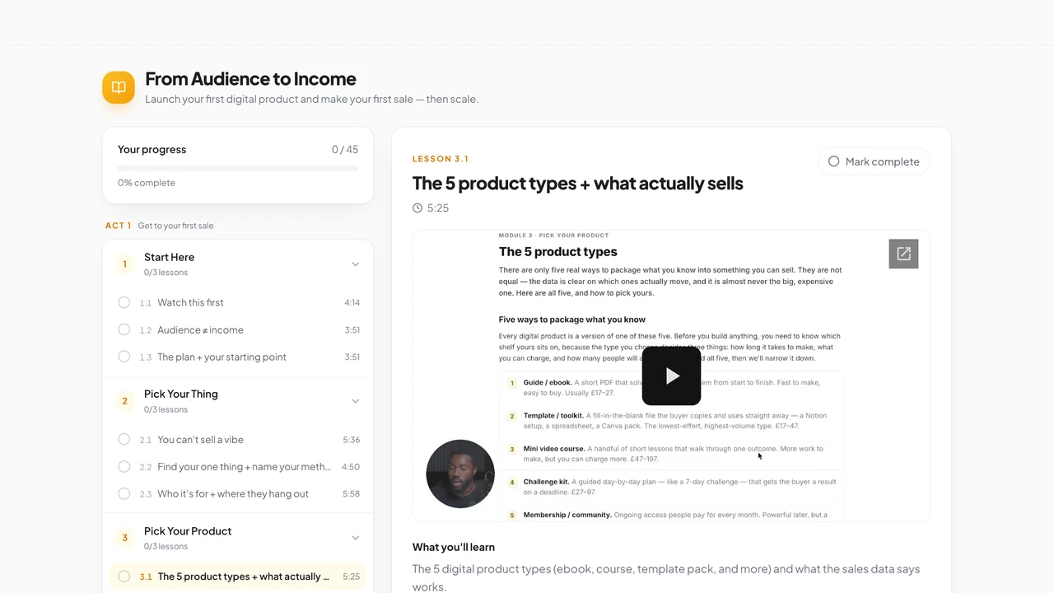Click the progress bar under Your progress
The image size is (1054, 593).
(238, 168)
